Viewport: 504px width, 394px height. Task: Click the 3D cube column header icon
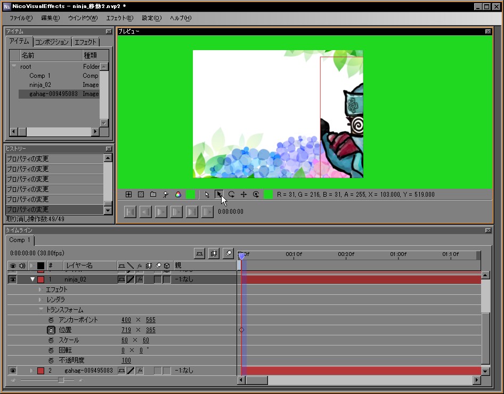(167, 266)
